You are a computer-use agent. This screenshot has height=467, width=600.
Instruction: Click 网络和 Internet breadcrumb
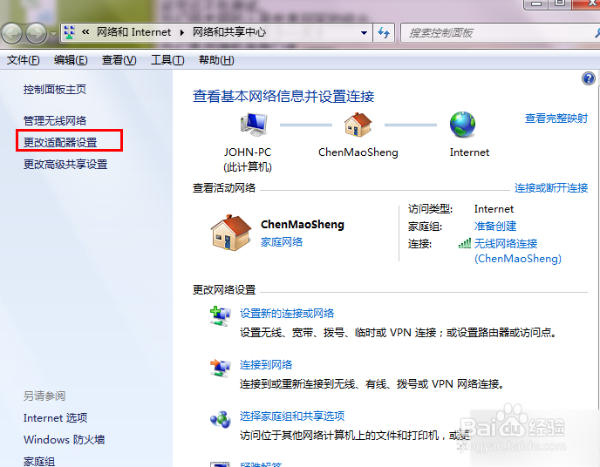[x=133, y=32]
